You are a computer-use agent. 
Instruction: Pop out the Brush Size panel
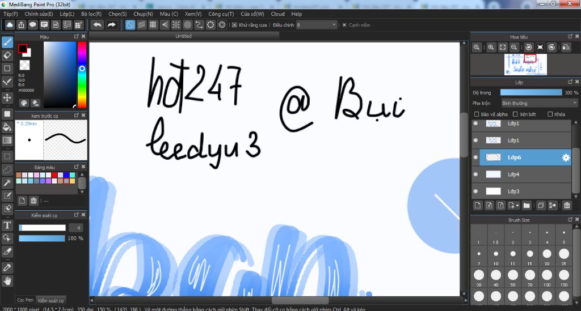pyautogui.click(x=570, y=220)
